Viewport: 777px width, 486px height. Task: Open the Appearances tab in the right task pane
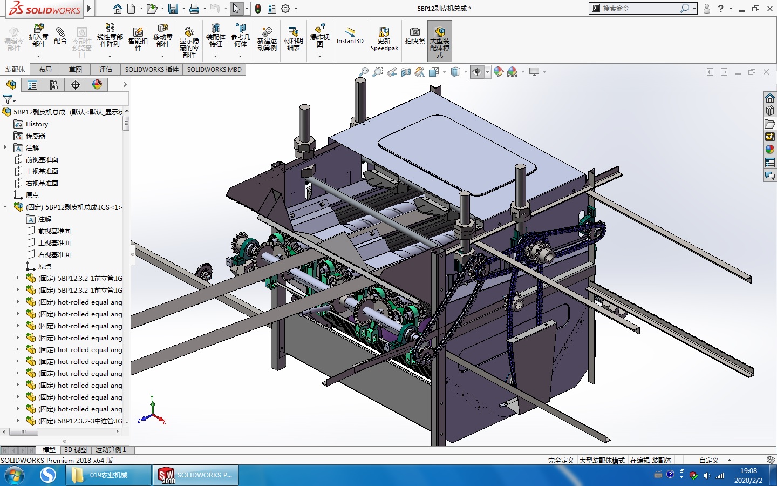770,150
